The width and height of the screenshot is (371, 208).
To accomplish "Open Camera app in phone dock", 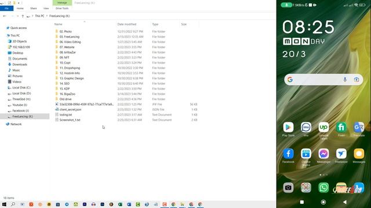I will click(288, 188).
